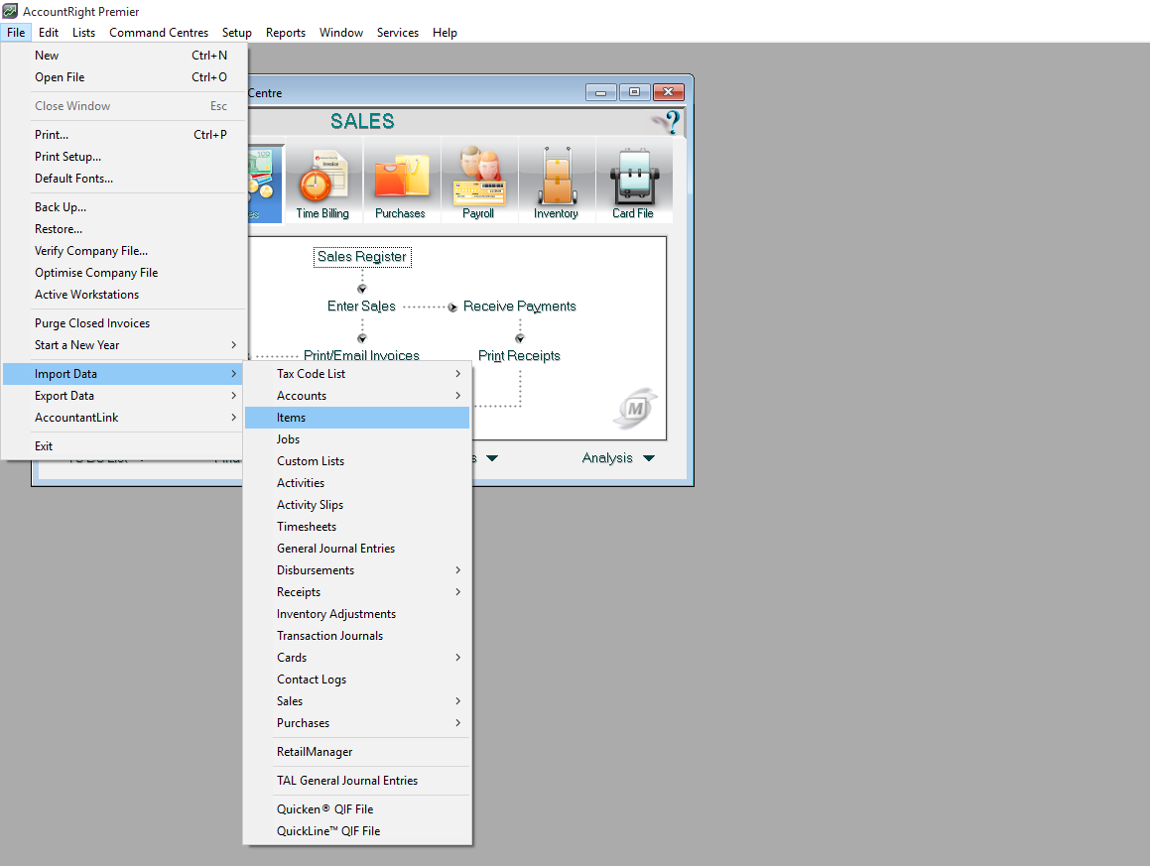Select Print Setup... menu entry
Viewport: 1150px width, 866px height.
123,157
